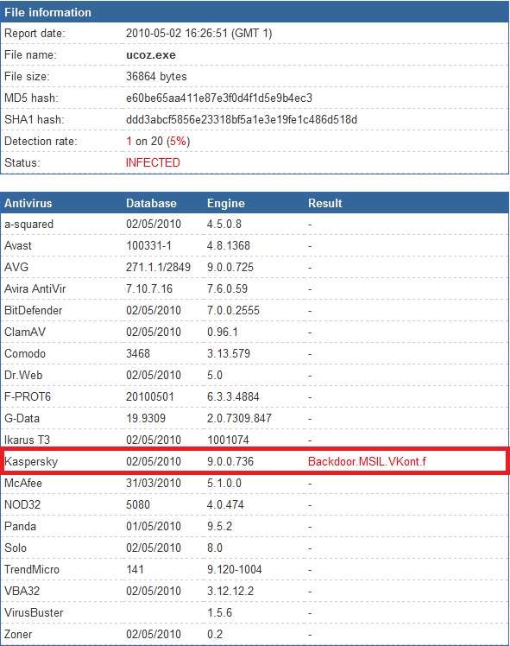This screenshot has height=646, width=510.
Task: Click the NOD32 antivirus entry
Action: pyautogui.click(x=22, y=504)
